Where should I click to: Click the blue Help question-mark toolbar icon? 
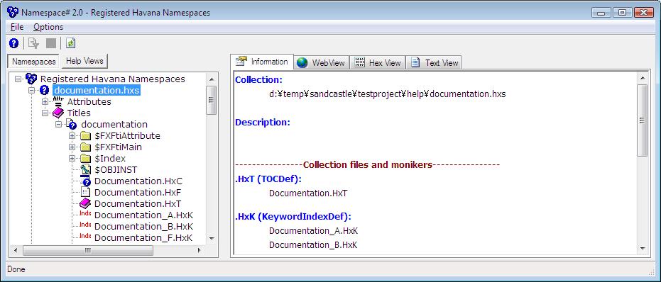(14, 43)
